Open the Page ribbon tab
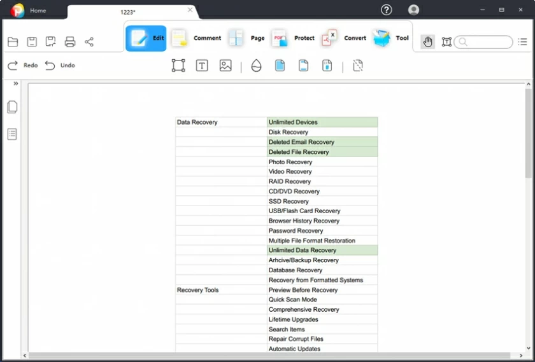 point(246,38)
